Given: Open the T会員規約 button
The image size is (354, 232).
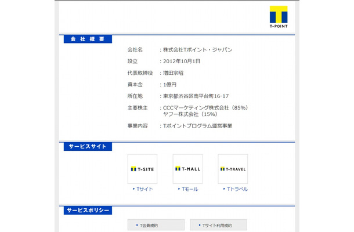Looking at the screenshot, I should pos(156,225).
